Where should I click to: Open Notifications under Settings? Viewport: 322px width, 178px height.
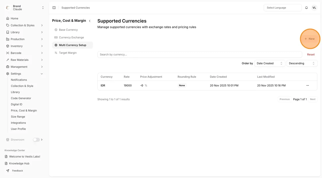tap(19, 80)
